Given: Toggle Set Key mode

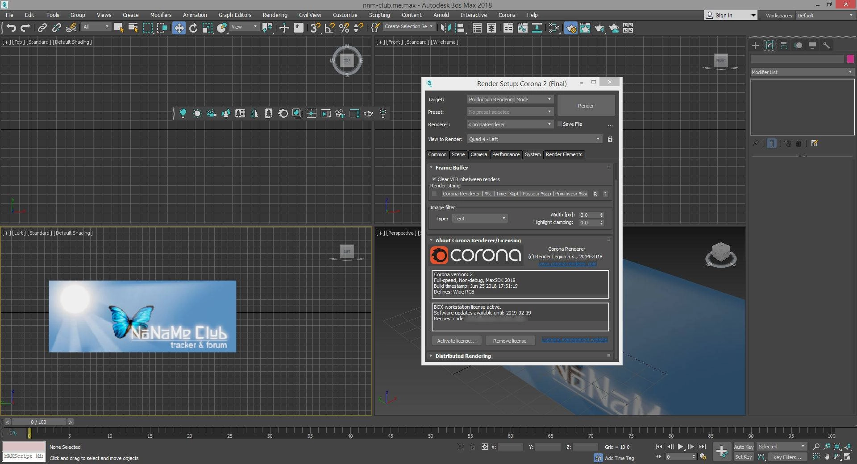Looking at the screenshot, I should pos(744,457).
